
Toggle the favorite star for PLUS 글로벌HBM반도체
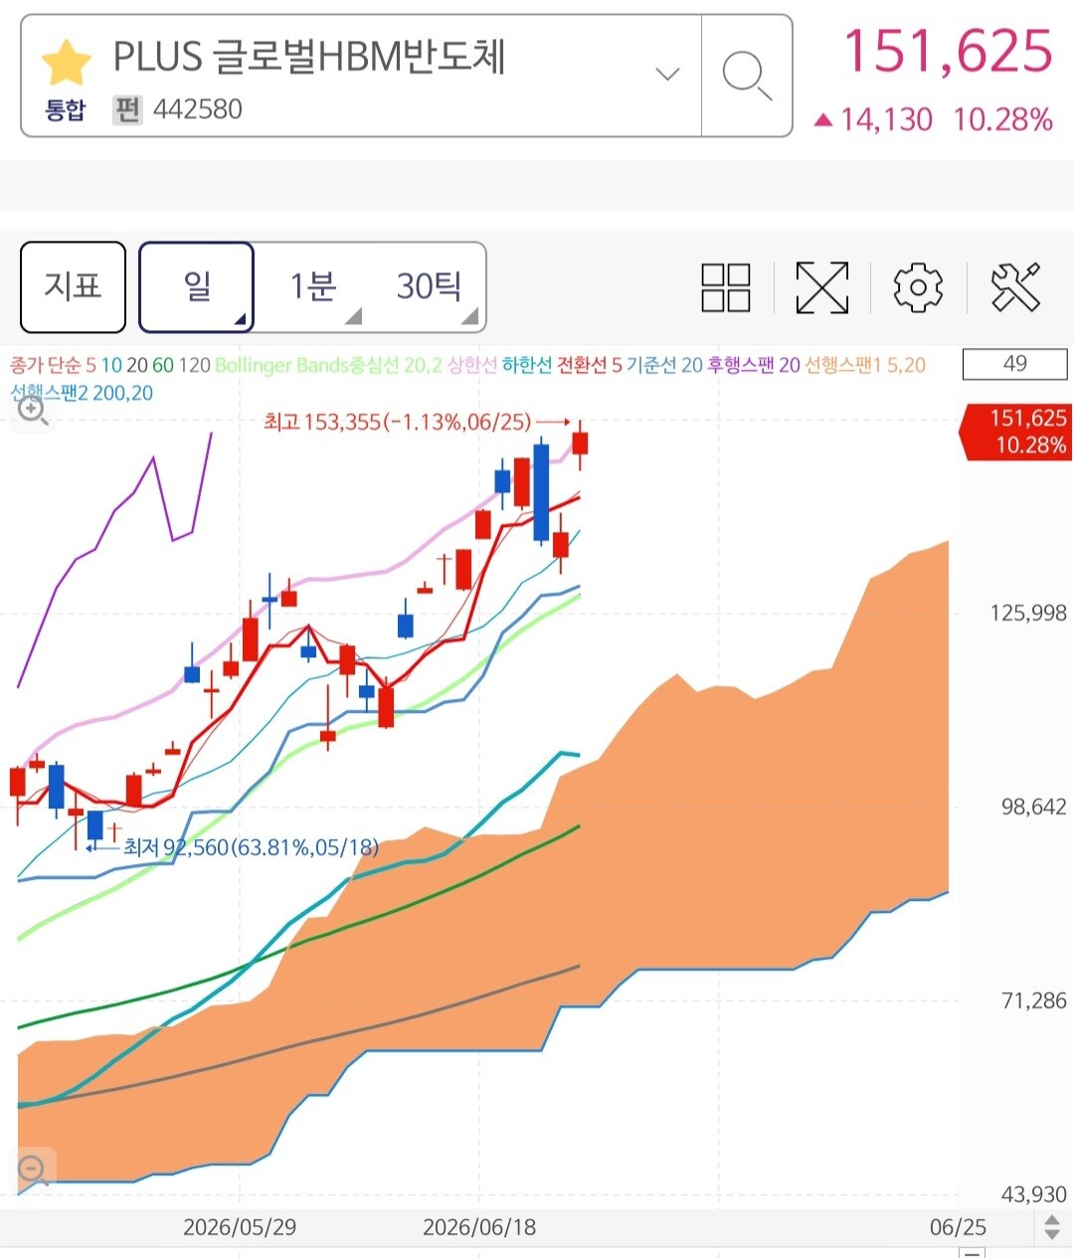(66, 61)
